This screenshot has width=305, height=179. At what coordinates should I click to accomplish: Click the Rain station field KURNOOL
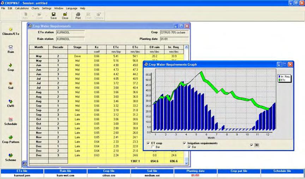click(70, 39)
